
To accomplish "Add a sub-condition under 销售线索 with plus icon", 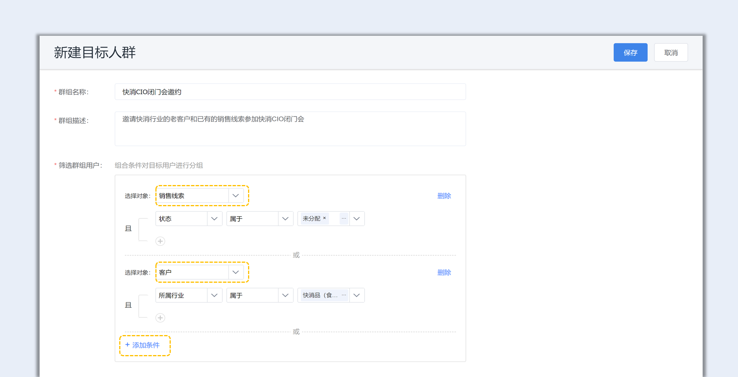I will click(160, 241).
